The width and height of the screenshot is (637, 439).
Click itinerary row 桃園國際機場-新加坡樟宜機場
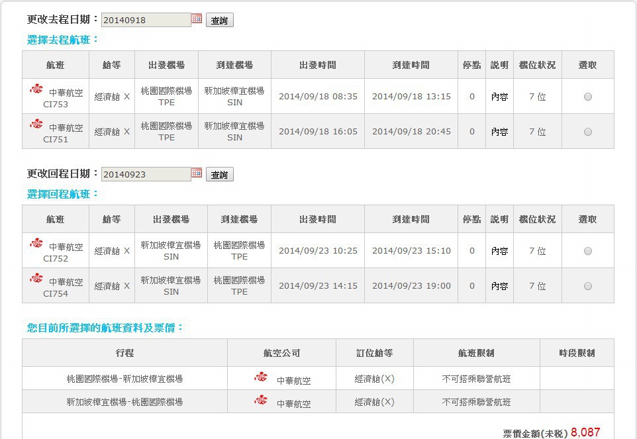[x=318, y=379]
